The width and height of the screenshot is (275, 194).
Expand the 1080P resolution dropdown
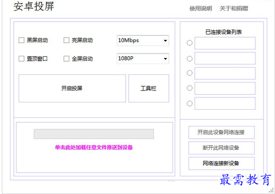click(143, 58)
